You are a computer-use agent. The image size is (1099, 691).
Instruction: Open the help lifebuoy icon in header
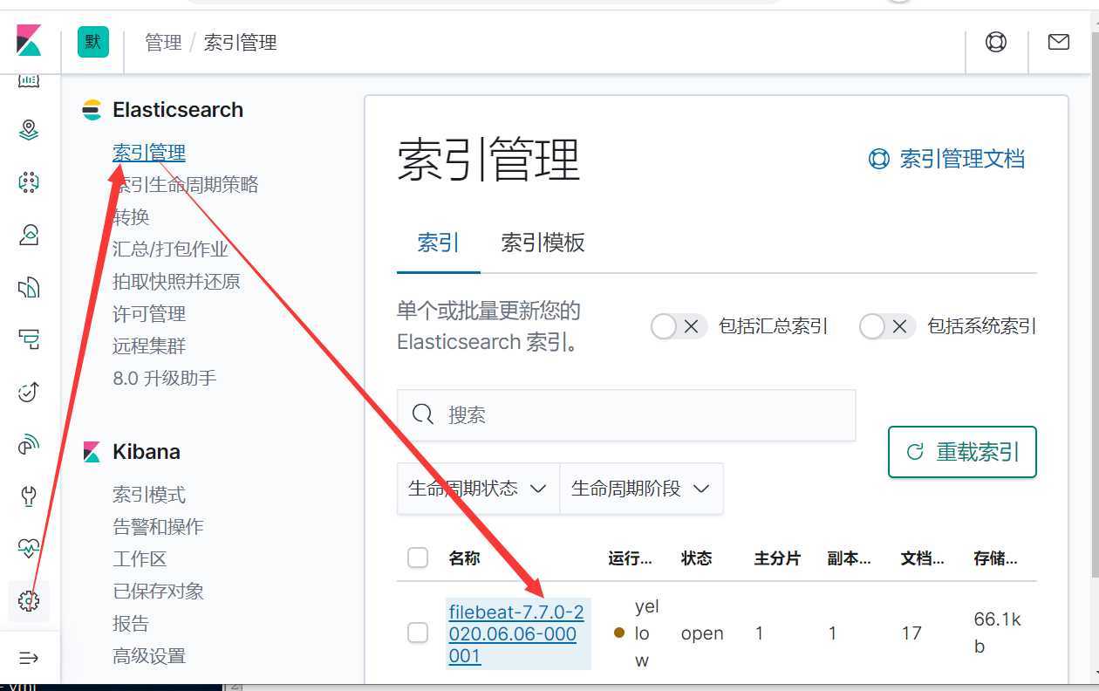pyautogui.click(x=996, y=42)
